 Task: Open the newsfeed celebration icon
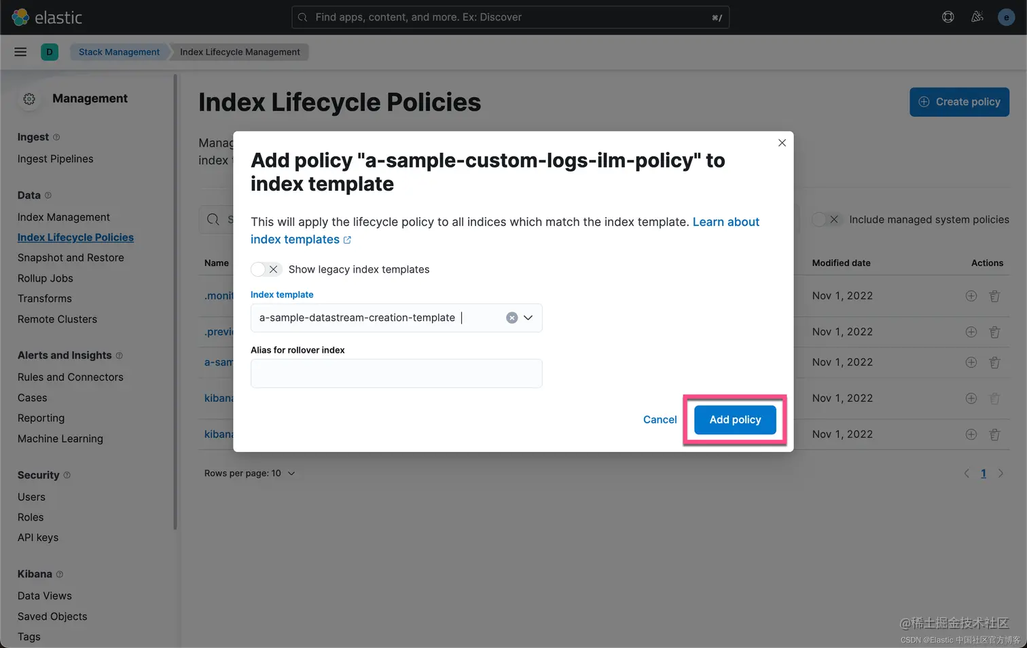pos(977,17)
